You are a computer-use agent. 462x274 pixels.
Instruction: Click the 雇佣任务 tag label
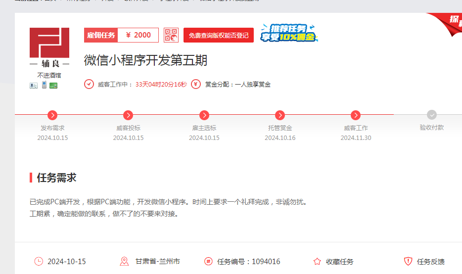pos(101,35)
